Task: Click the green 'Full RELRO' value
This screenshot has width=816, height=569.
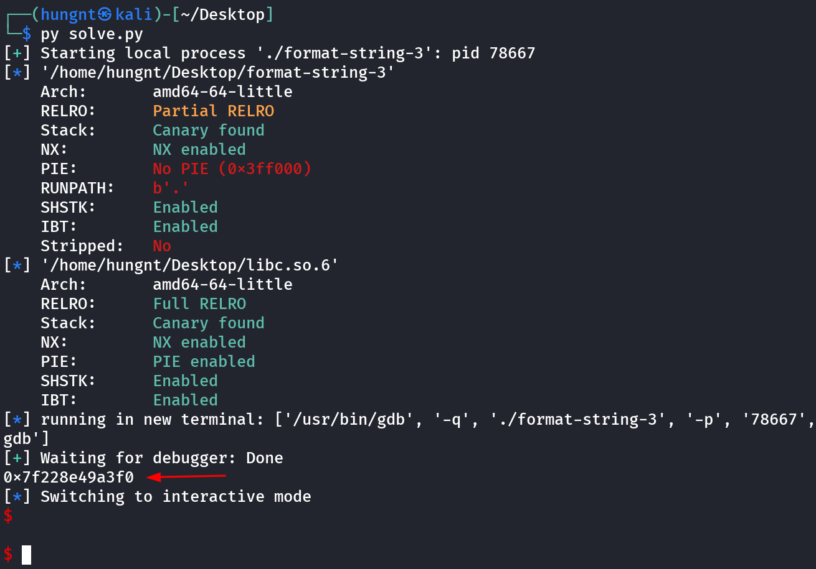Action: point(199,303)
